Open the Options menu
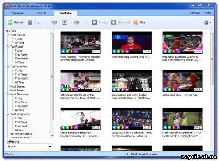This screenshot has width=219, height=161. (x=195, y=13)
